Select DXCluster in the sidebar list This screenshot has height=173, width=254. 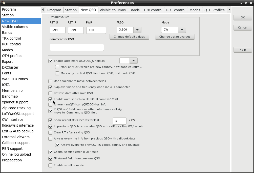click(21, 67)
